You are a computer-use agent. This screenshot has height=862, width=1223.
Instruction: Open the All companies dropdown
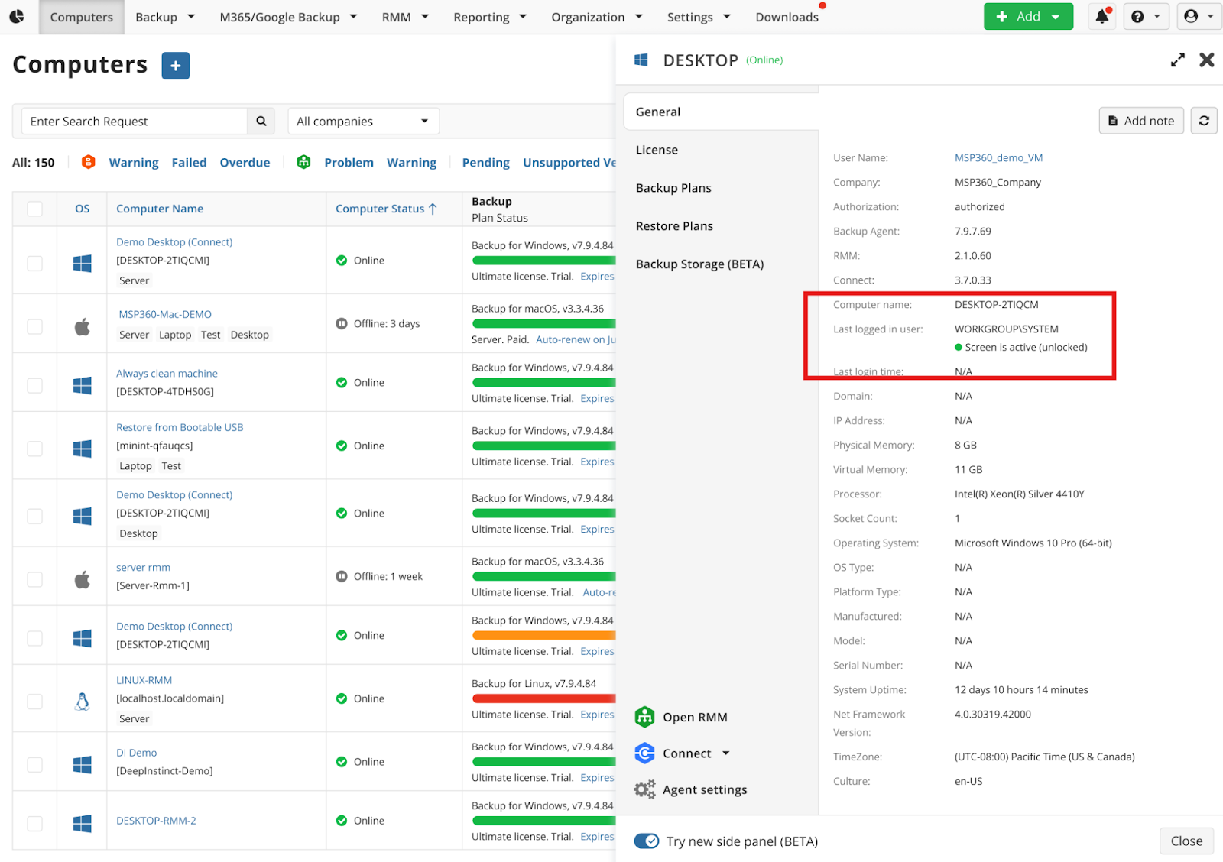pos(363,121)
